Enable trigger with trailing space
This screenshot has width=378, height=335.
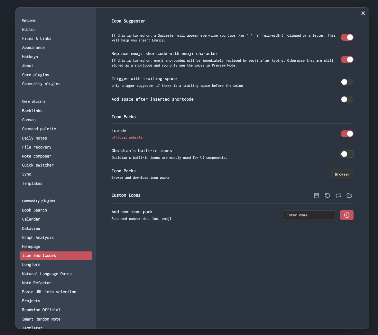pyautogui.click(x=347, y=82)
